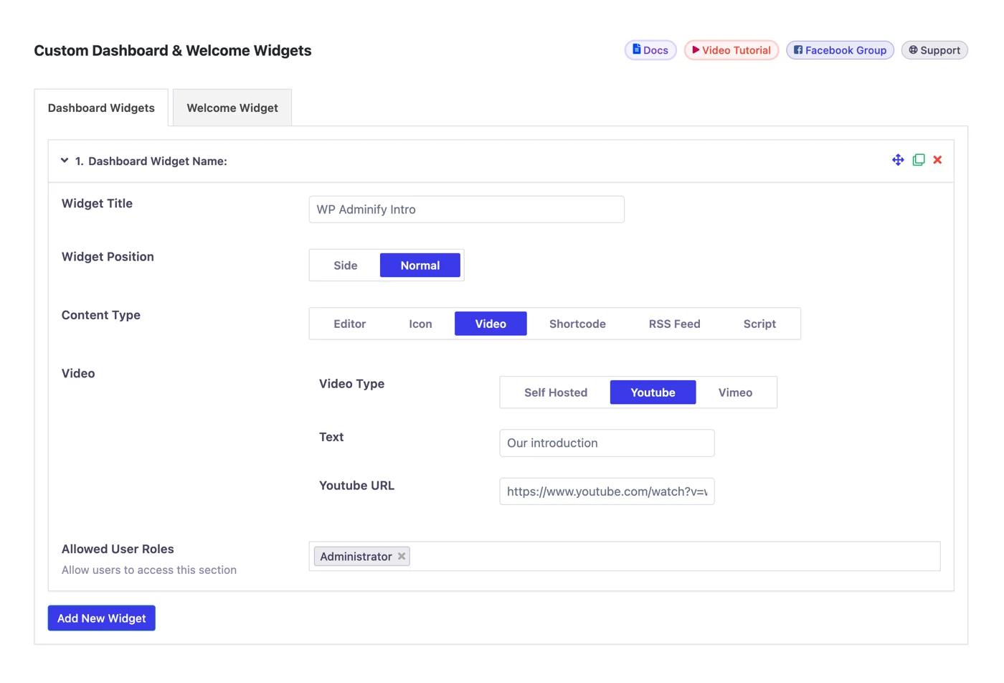Remove the Administrator role tag
Screen dimensions: 1004x683
pos(402,556)
